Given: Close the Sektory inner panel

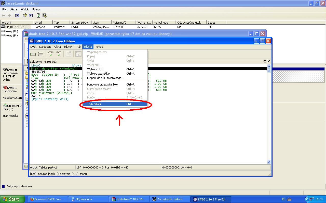Looking at the screenshot, I should (x=269, y=61).
